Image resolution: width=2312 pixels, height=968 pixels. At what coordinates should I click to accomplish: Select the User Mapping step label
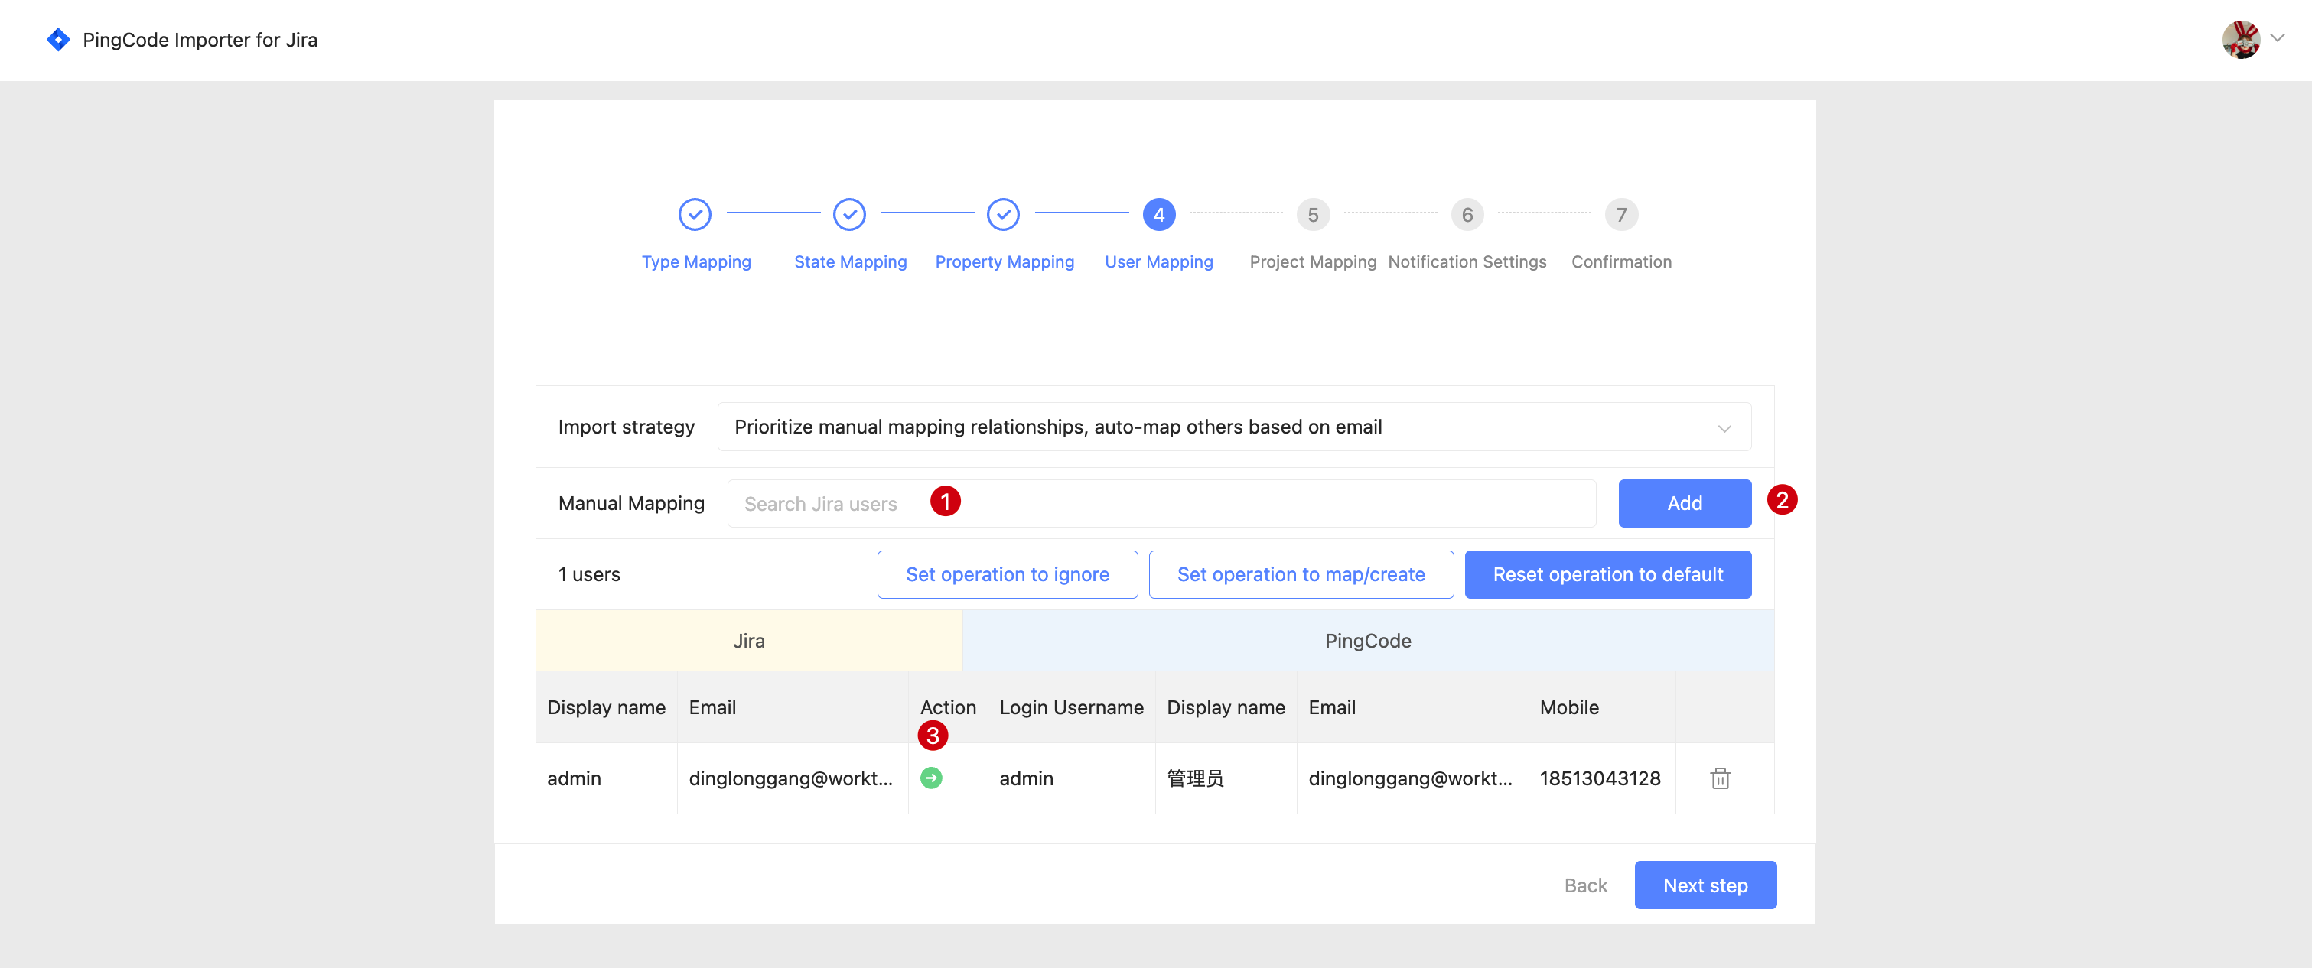1159,262
